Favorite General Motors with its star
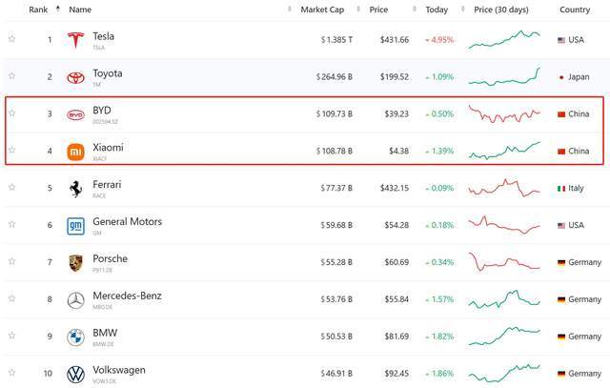 coord(12,224)
